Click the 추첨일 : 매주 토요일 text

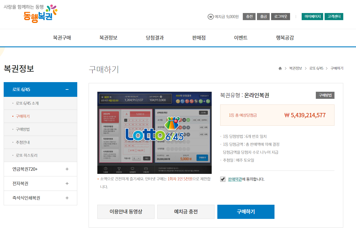(x=238, y=160)
